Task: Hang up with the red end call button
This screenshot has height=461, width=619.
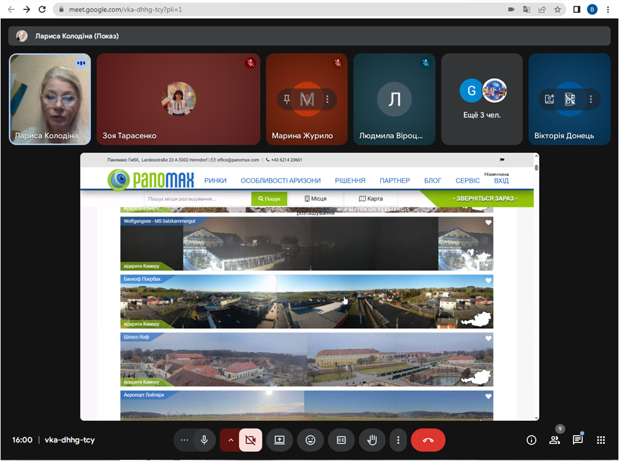Action: click(428, 440)
